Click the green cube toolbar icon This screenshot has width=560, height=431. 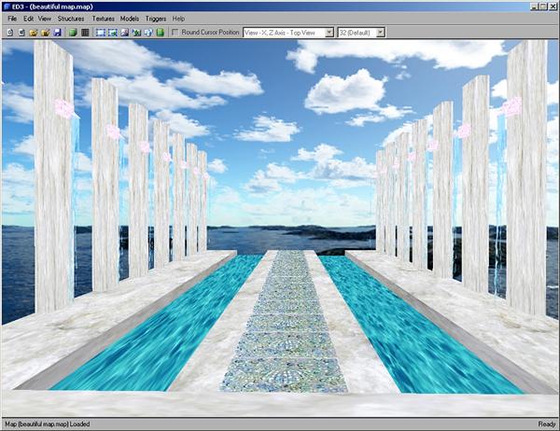72,32
